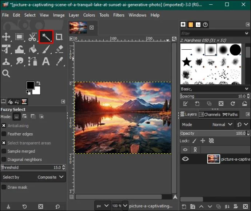Viewport: 251px width, 211px height.
Task: Choose Replace selection mode
Action: click(16, 116)
